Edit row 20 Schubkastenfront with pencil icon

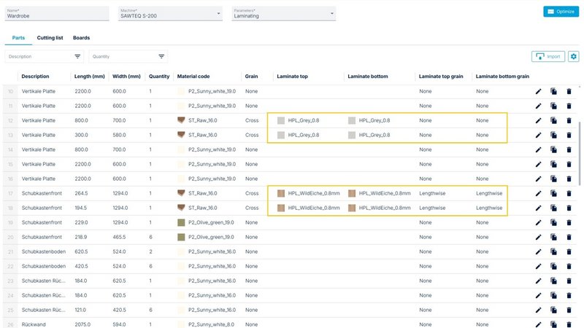pos(538,237)
